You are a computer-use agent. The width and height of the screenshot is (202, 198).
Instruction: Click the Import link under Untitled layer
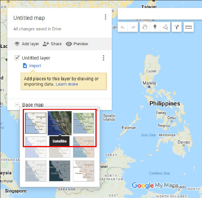[x=35, y=66]
